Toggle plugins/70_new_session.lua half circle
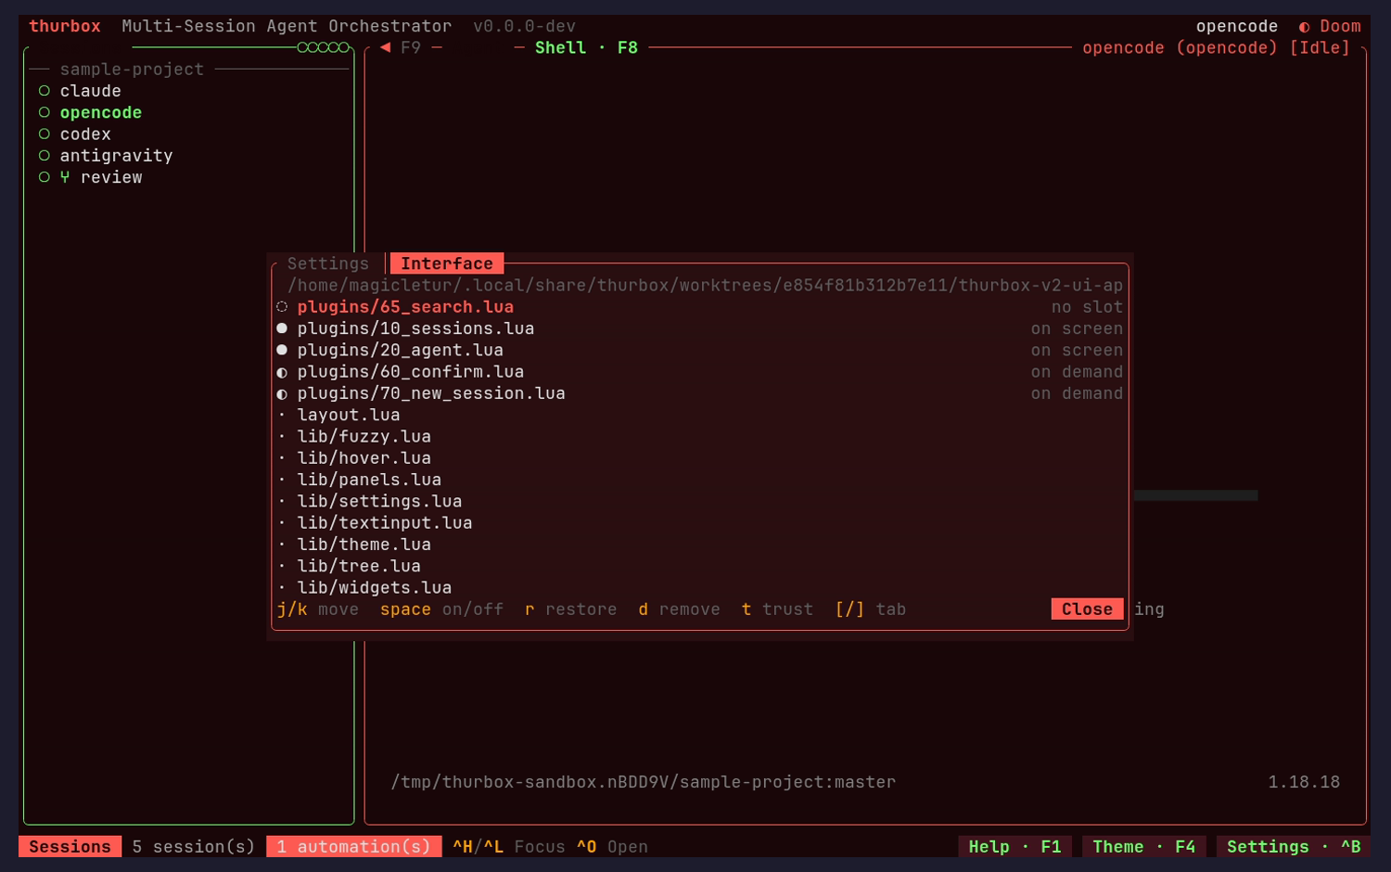The image size is (1391, 872). pos(282,393)
